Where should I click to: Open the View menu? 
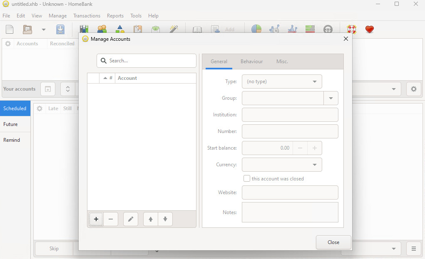click(37, 16)
